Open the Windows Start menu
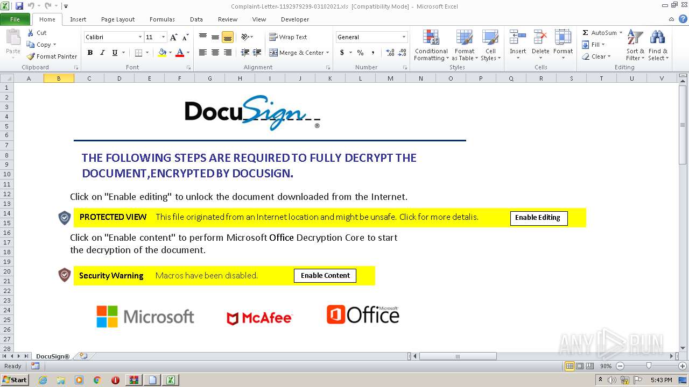The height and width of the screenshot is (387, 689). click(x=15, y=379)
